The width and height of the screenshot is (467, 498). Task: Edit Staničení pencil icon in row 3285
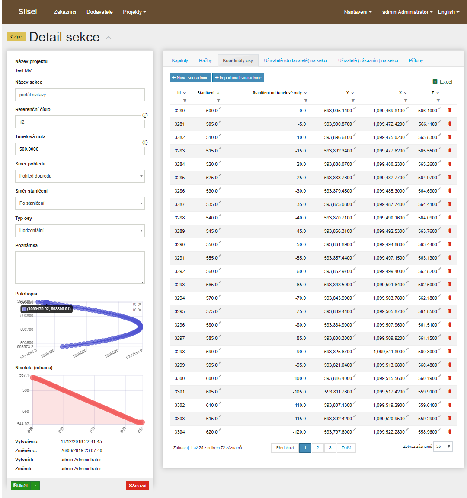(220, 175)
